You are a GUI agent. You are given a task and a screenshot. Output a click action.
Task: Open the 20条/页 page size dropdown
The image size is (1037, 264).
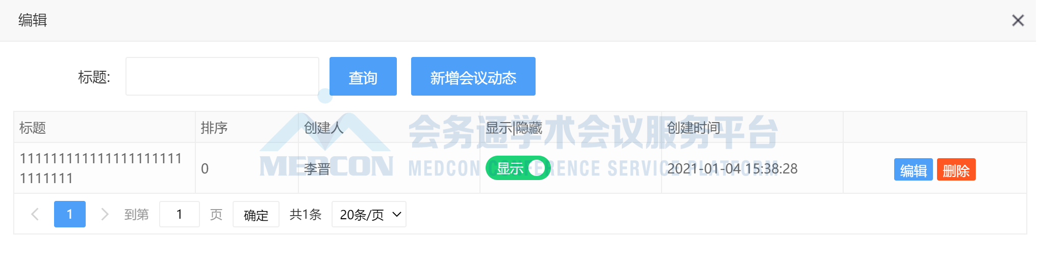click(x=369, y=214)
